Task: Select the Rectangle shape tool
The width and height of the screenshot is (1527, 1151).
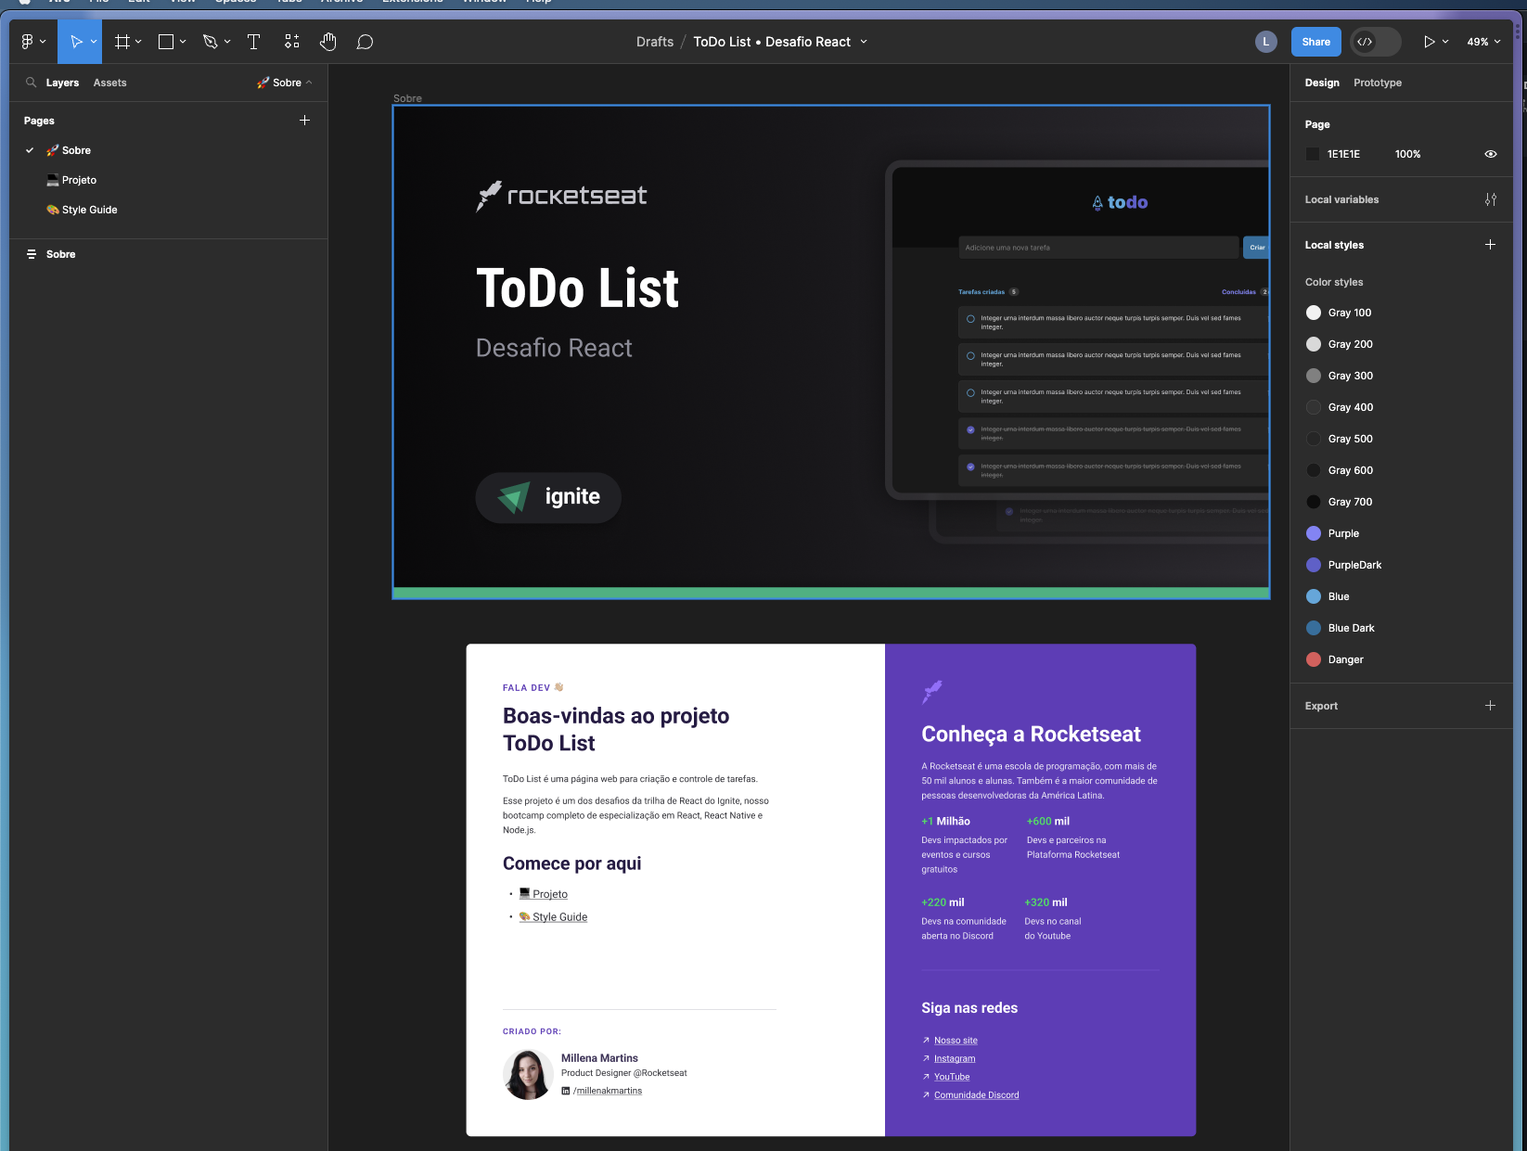Action: (166, 42)
